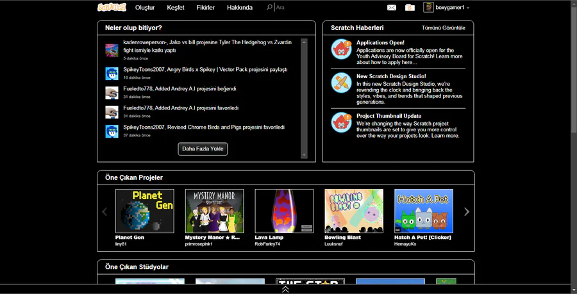The image size is (577, 294).
Task: Open the Hakkında menu item
Action: pyautogui.click(x=240, y=7)
